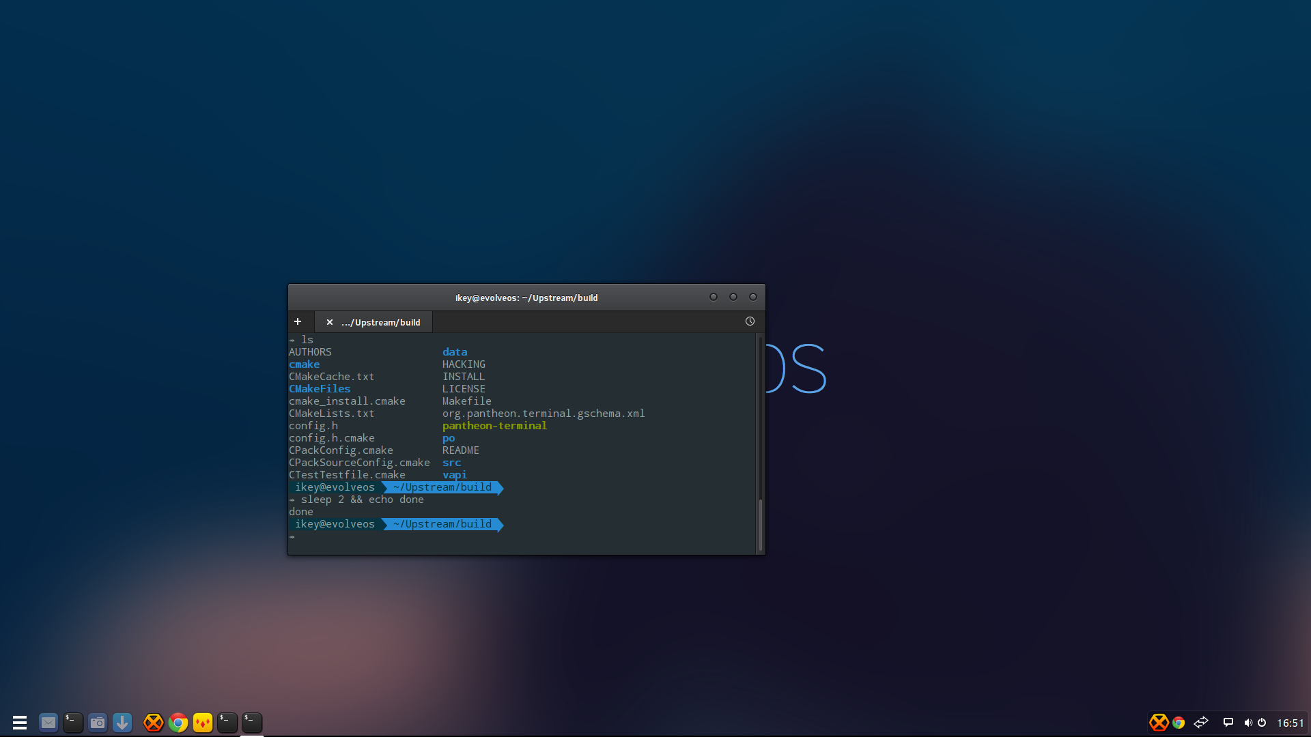Click CMakeLists.txt in the listing
The width and height of the screenshot is (1311, 737).
coord(331,414)
